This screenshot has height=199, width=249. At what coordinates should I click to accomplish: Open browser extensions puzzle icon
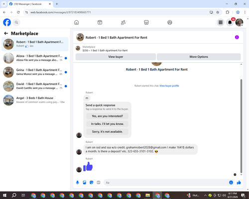(x=228, y=12)
